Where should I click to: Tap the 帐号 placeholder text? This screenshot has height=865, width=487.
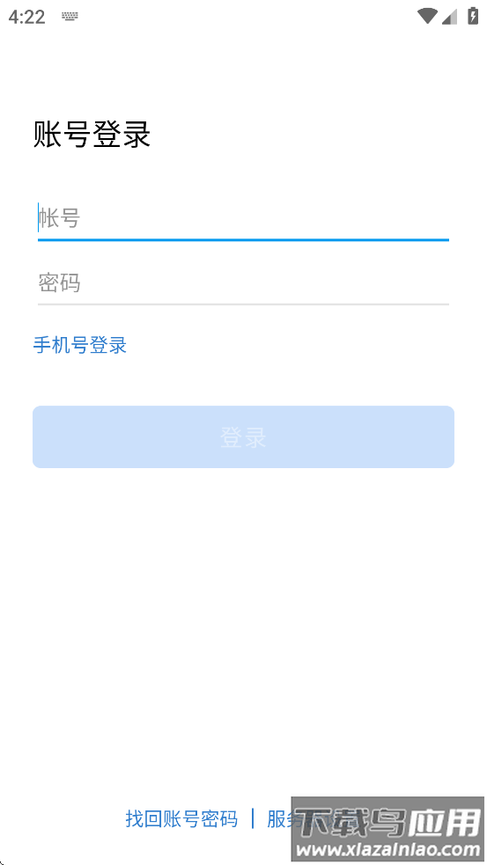pos(60,219)
